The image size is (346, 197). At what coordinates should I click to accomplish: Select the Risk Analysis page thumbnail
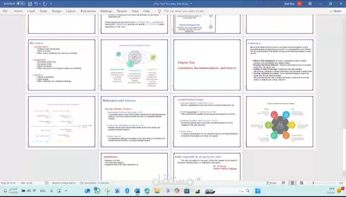(62, 65)
